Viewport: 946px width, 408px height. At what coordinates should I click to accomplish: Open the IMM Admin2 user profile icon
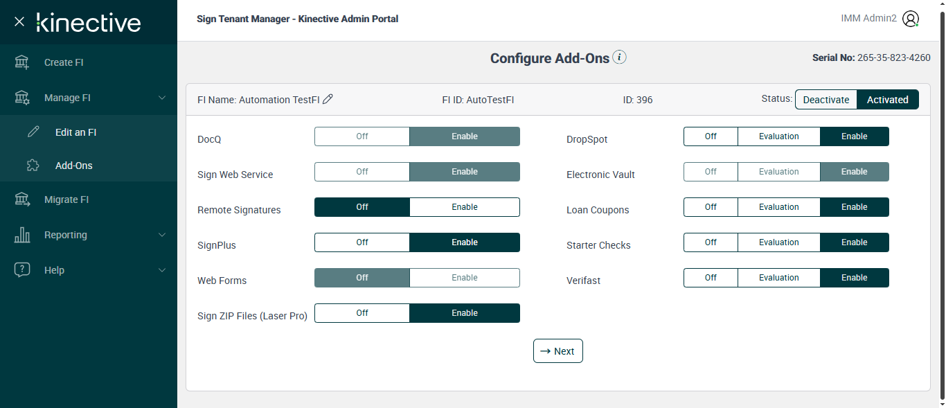click(x=911, y=19)
